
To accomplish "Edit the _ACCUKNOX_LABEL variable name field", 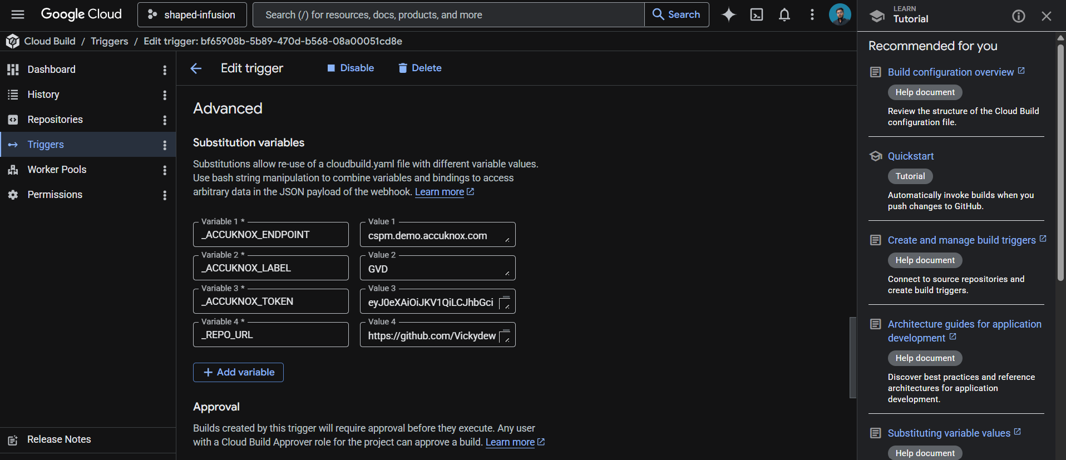I will click(x=271, y=268).
